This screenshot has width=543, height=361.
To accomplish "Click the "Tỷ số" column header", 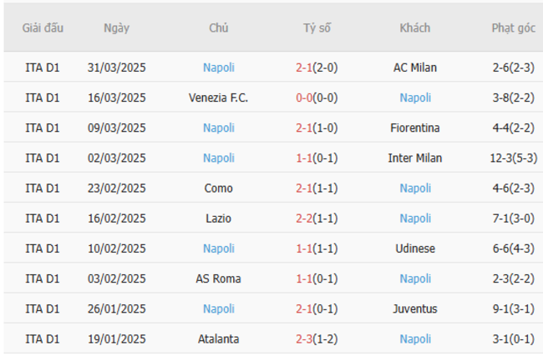I will point(317,28).
